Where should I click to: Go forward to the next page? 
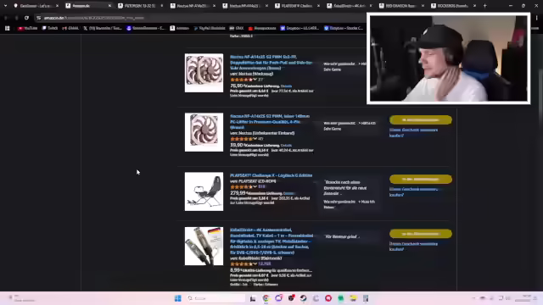[x=16, y=18]
